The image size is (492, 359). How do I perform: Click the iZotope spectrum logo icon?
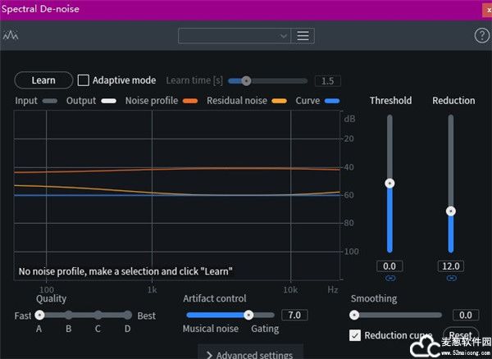coord(11,35)
